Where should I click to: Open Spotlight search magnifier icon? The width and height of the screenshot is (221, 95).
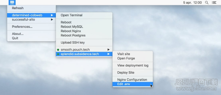click(x=207, y=3)
